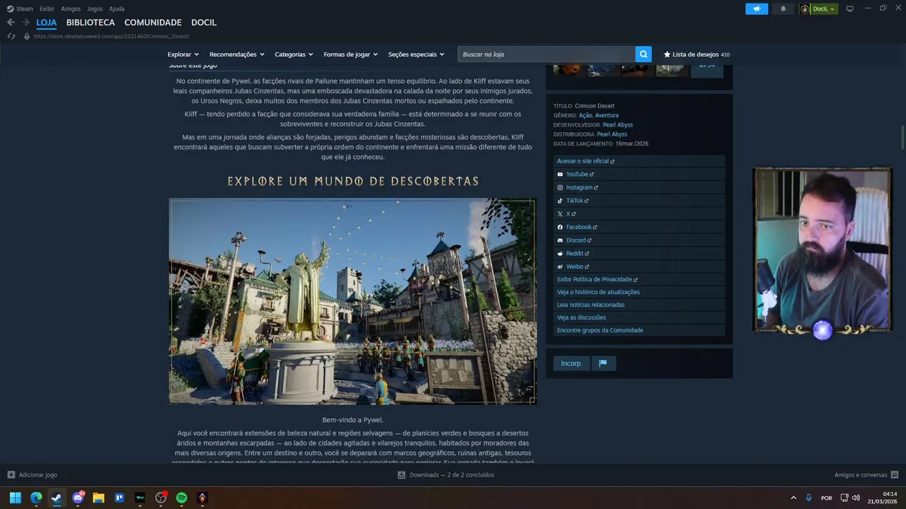Viewport: 906px width, 509px height.
Task: Open Spotify from the taskbar
Action: 181,498
